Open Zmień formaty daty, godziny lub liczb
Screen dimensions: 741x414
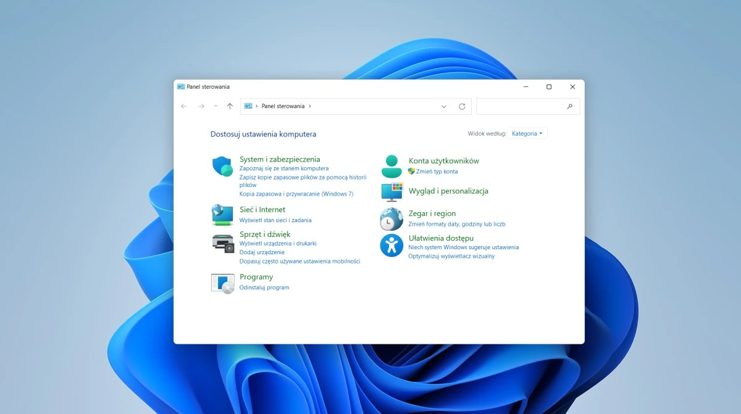456,225
